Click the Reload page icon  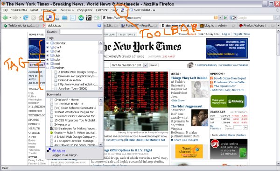26,18
